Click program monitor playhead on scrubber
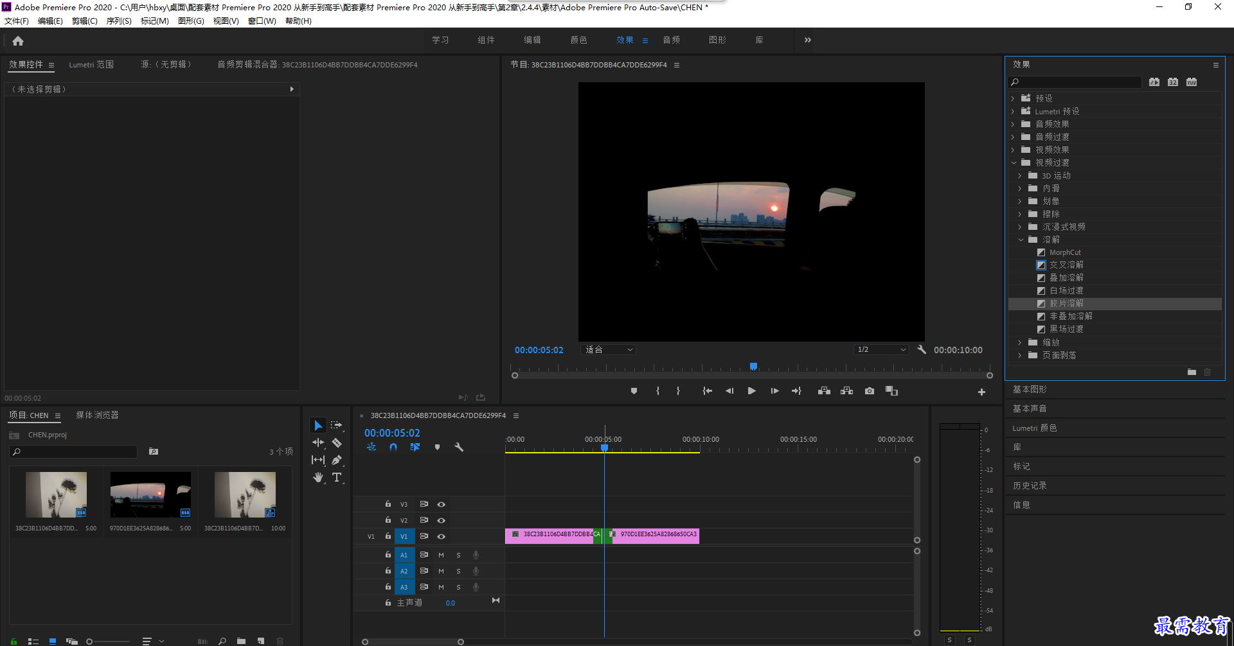The image size is (1234, 646). click(x=753, y=367)
